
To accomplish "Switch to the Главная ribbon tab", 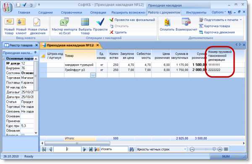I will point(24,13).
